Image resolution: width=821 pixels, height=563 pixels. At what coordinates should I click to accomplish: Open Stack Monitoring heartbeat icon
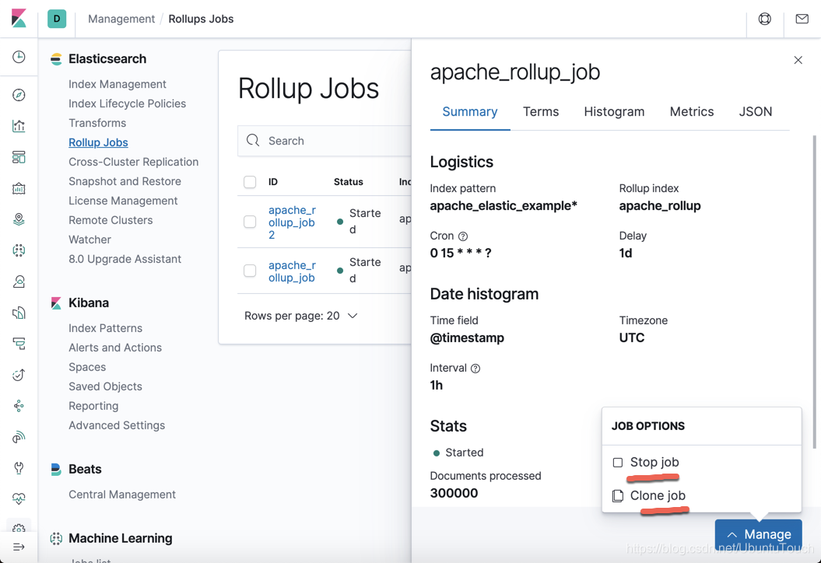point(19,498)
